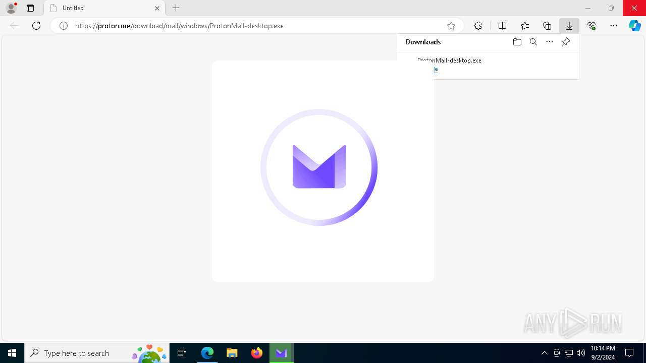Viewport: 646px width, 363px height.
Task: Open tab actions menu icon
Action: point(30,8)
